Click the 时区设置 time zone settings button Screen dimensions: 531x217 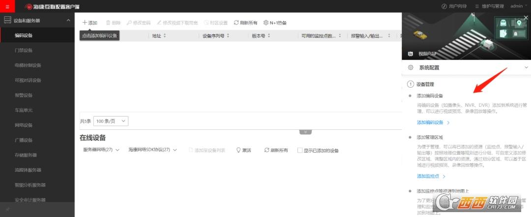[x=216, y=23]
